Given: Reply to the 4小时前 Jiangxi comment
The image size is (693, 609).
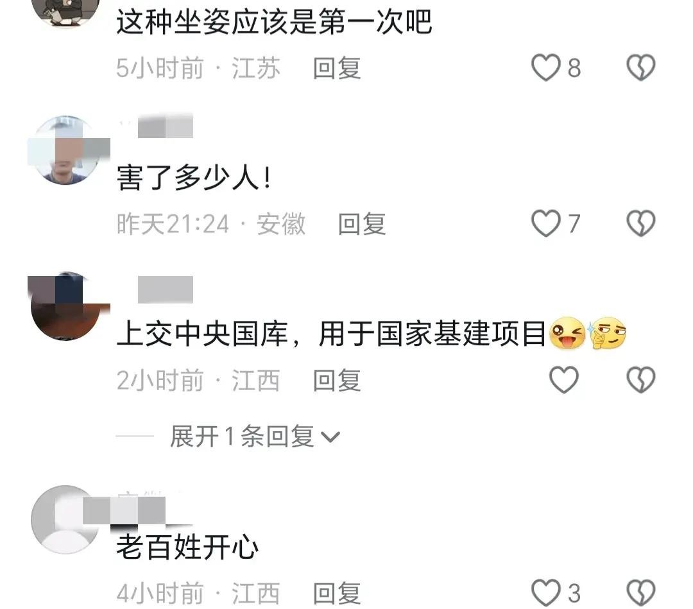Looking at the screenshot, I should [x=338, y=593].
